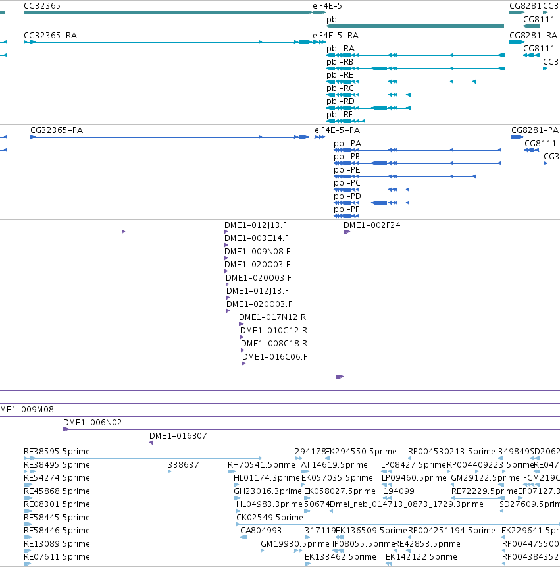Select the DME1-008C18.R feature label
The image size is (560, 567).
[274, 344]
